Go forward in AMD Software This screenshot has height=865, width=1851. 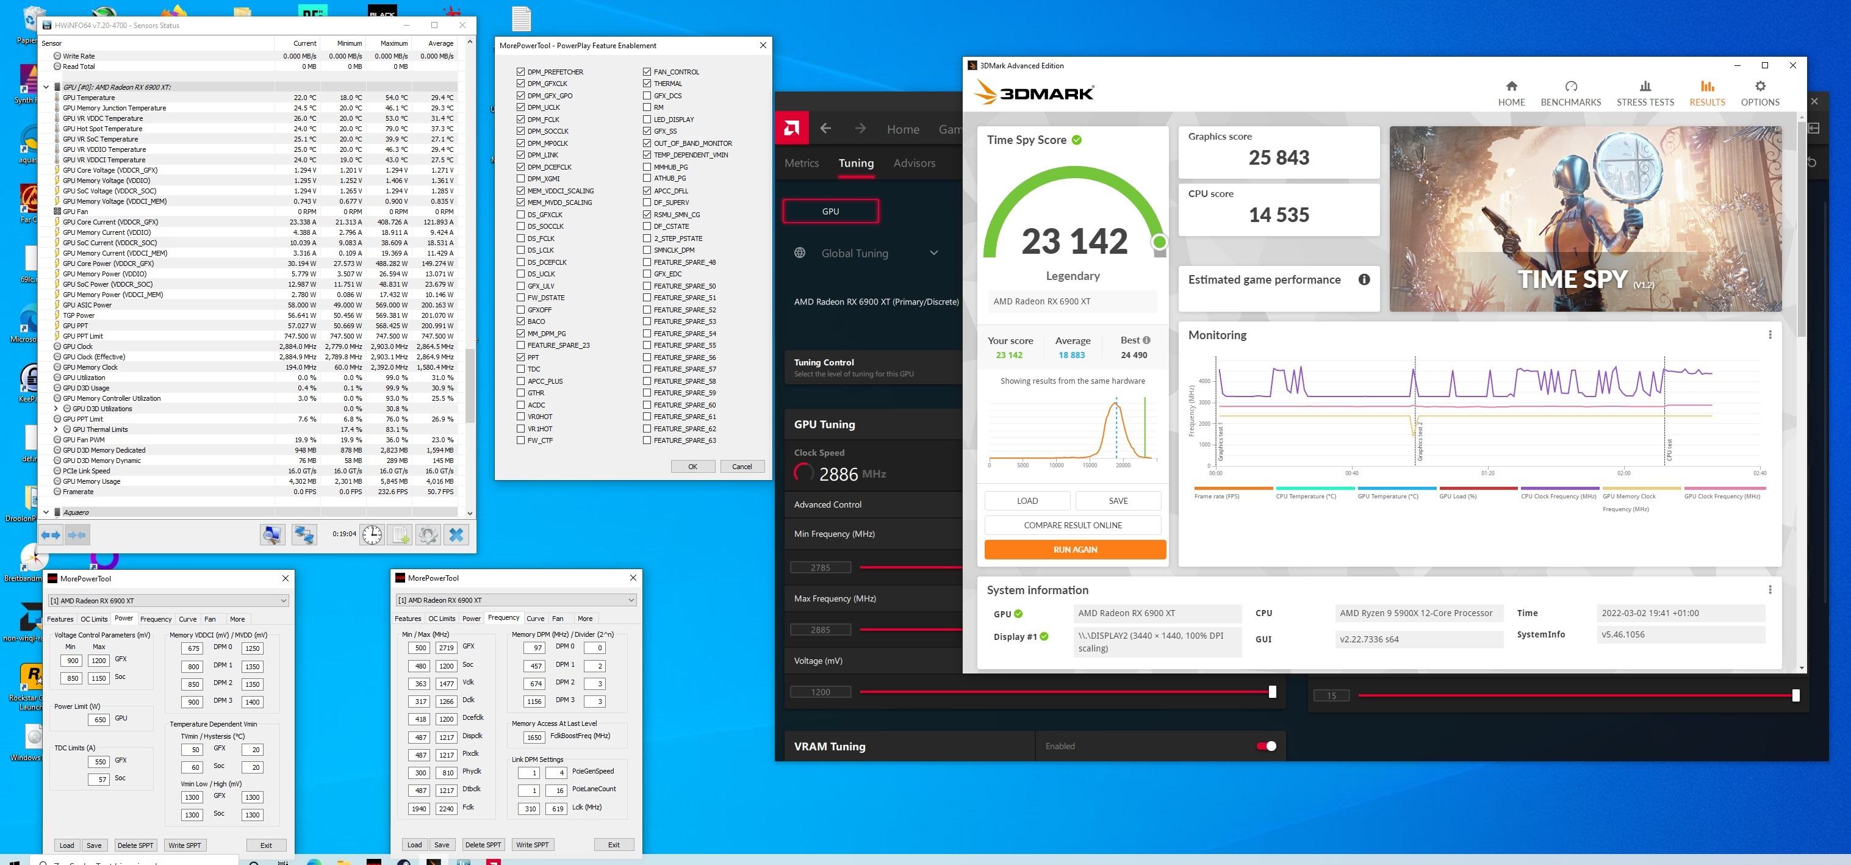point(860,129)
